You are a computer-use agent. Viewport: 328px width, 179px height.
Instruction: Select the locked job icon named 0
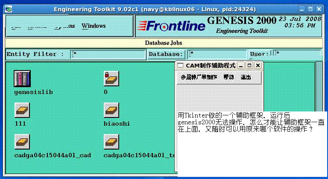111,79
